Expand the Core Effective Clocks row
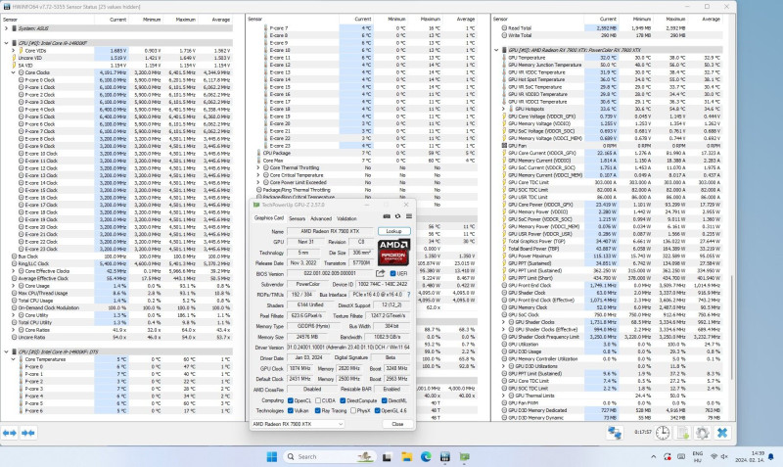Screen dimensions: 783x467 (14, 271)
